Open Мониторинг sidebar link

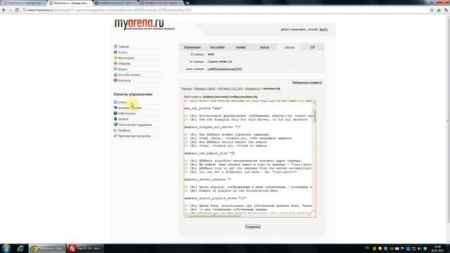(127, 58)
